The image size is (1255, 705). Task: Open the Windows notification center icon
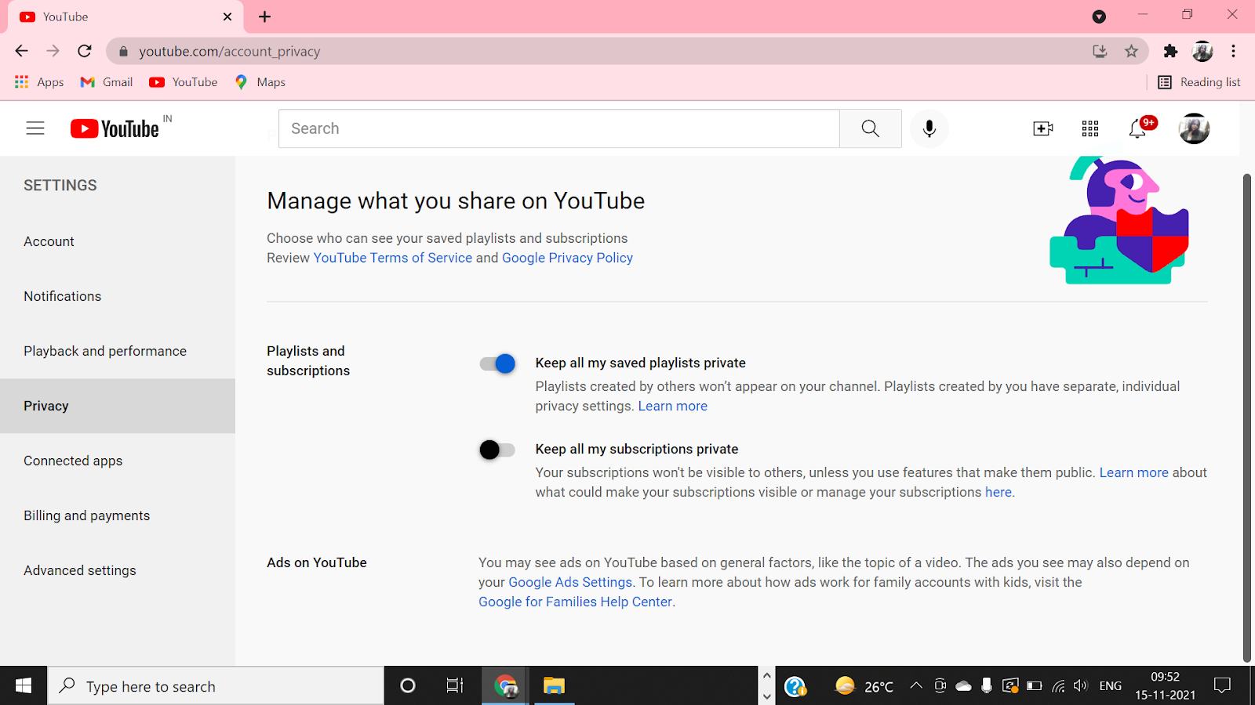(1222, 686)
